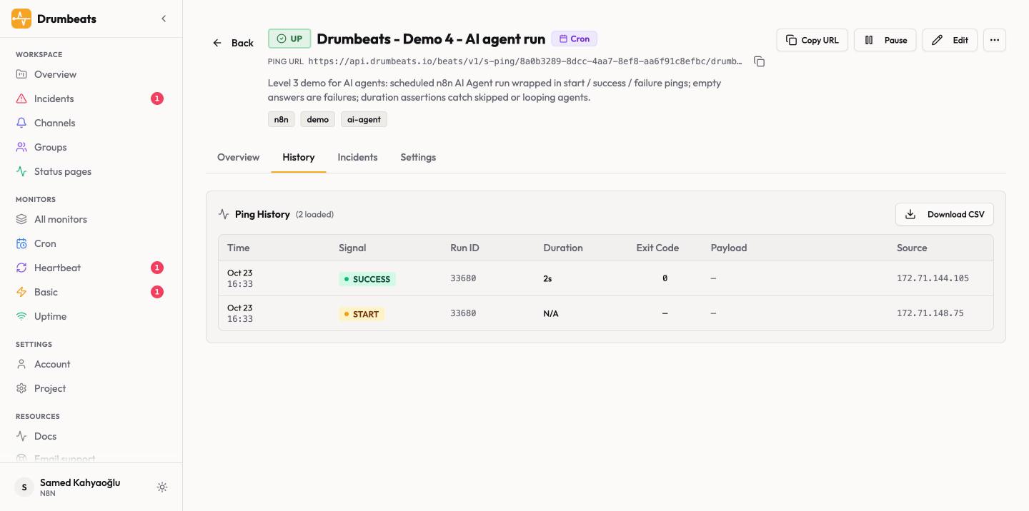Open Cron monitors in the sidebar
This screenshot has height=511, width=1029.
pos(91,243)
